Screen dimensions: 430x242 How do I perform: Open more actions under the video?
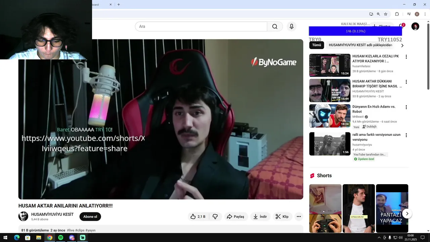(x=299, y=217)
